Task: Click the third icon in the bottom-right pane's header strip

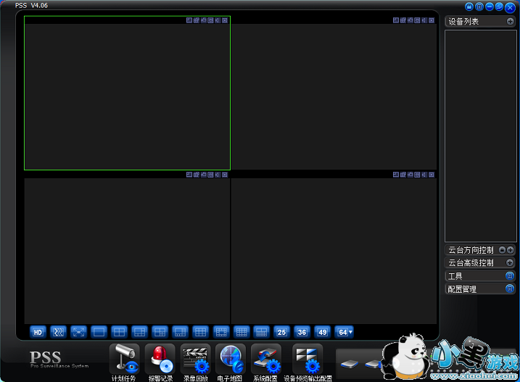Action: 410,175
